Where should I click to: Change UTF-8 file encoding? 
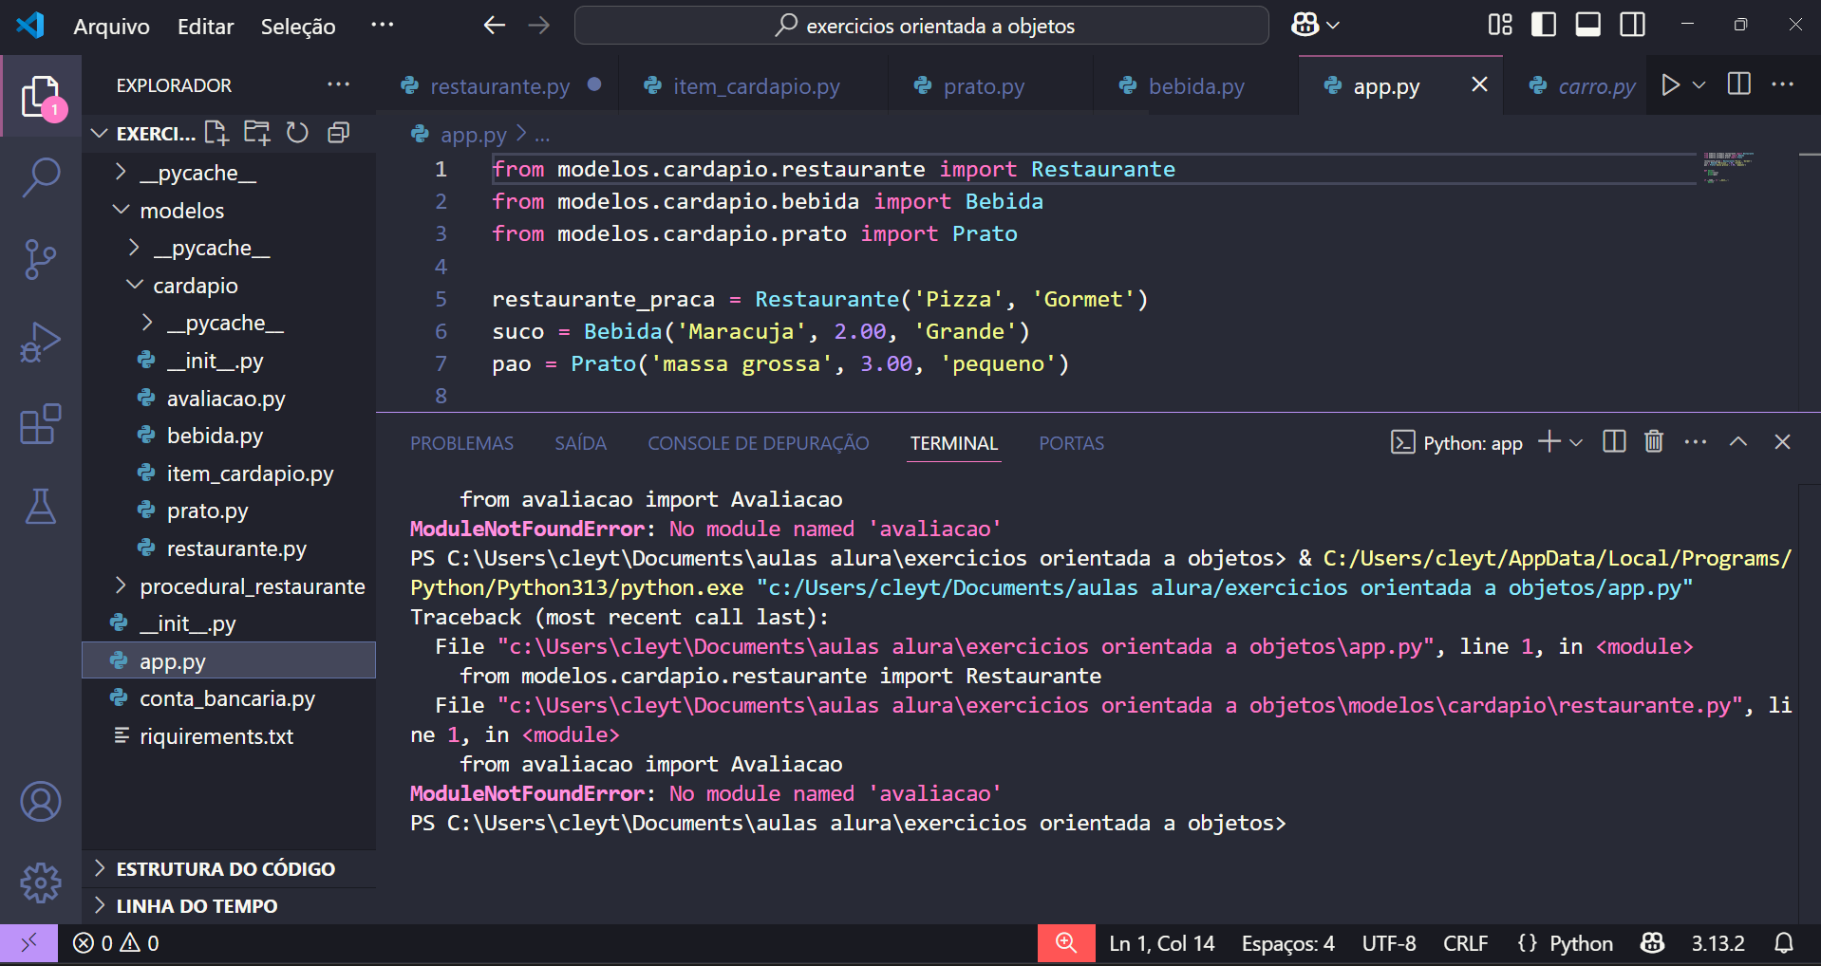click(x=1388, y=943)
